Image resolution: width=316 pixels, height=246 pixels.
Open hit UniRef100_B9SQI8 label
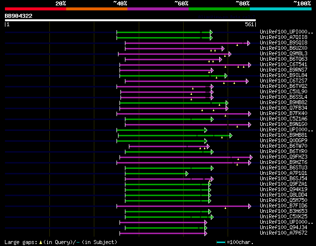click(x=283, y=43)
